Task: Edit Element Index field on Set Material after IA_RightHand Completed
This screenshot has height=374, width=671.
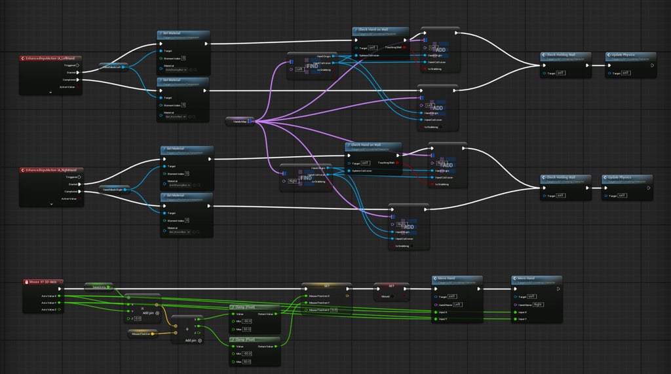Action: (x=187, y=220)
